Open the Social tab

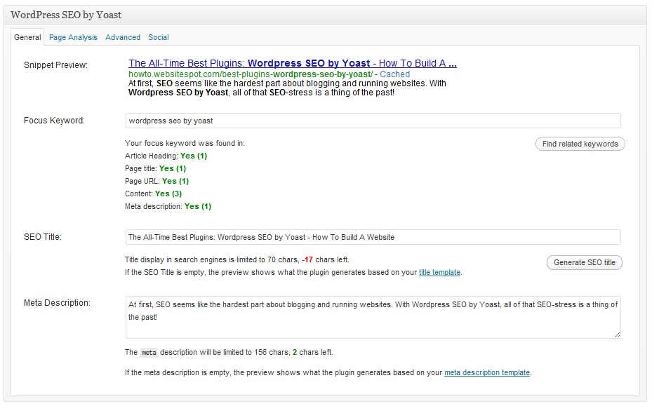[x=159, y=37]
